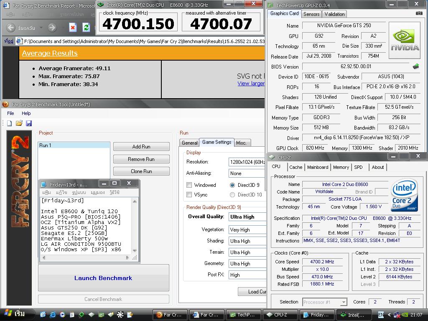Click the Intel Core 2 Duo logo in CPU-Z

click(404, 195)
